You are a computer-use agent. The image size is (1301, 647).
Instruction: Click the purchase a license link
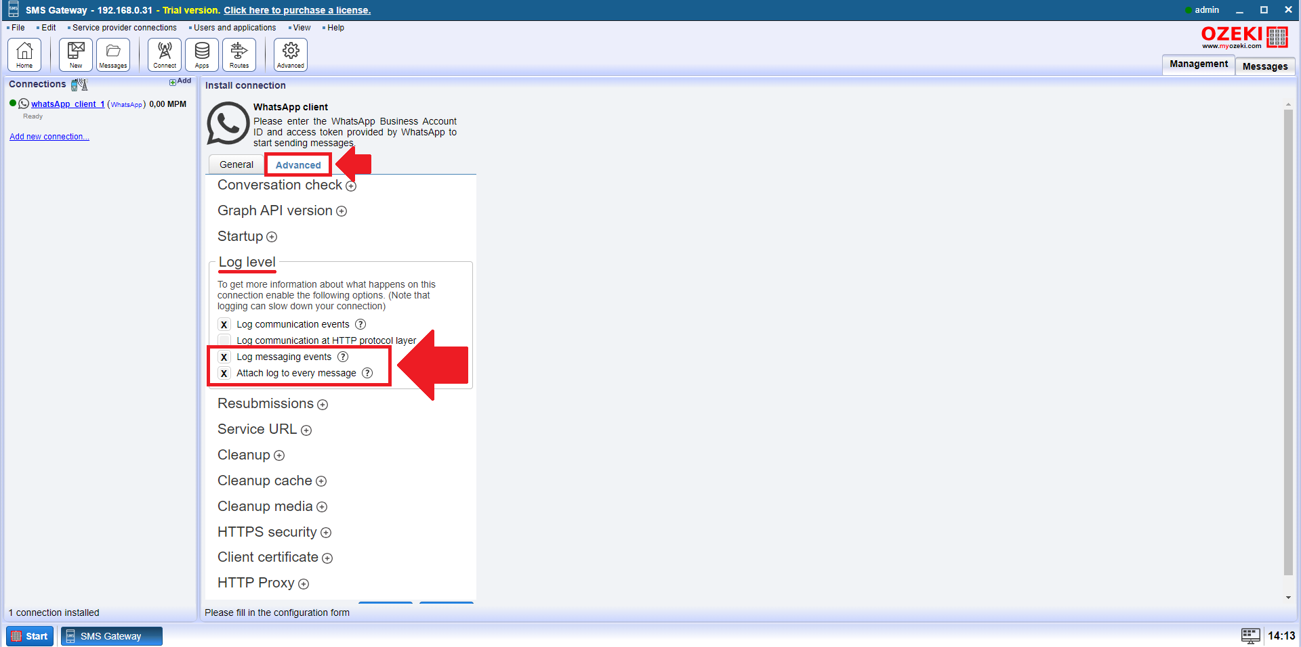pos(297,10)
